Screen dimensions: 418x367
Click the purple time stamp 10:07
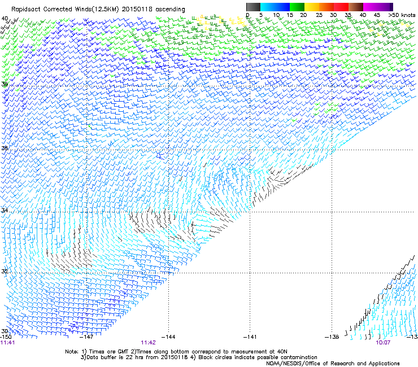[x=383, y=343]
